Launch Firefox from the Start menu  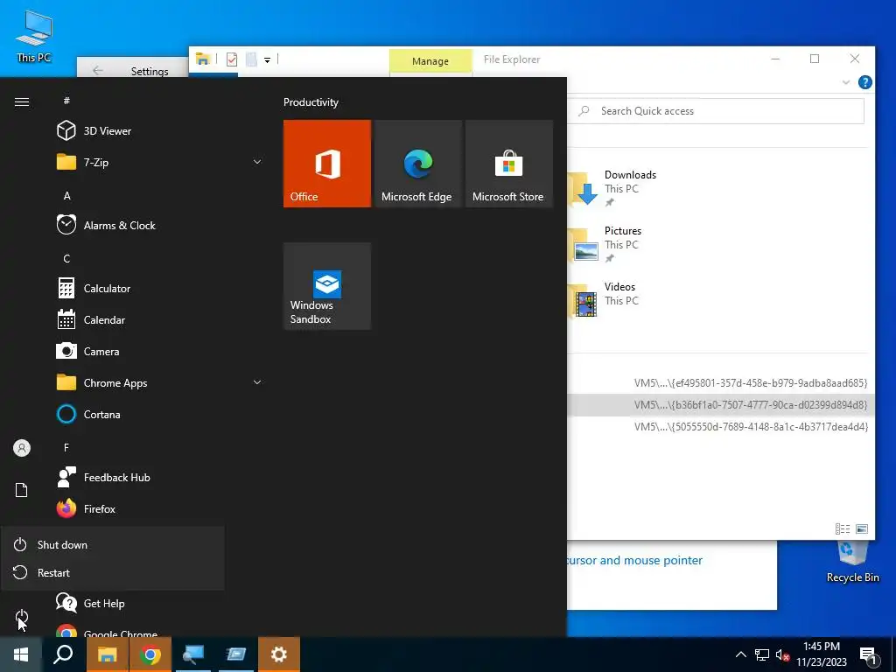(x=159, y=508)
